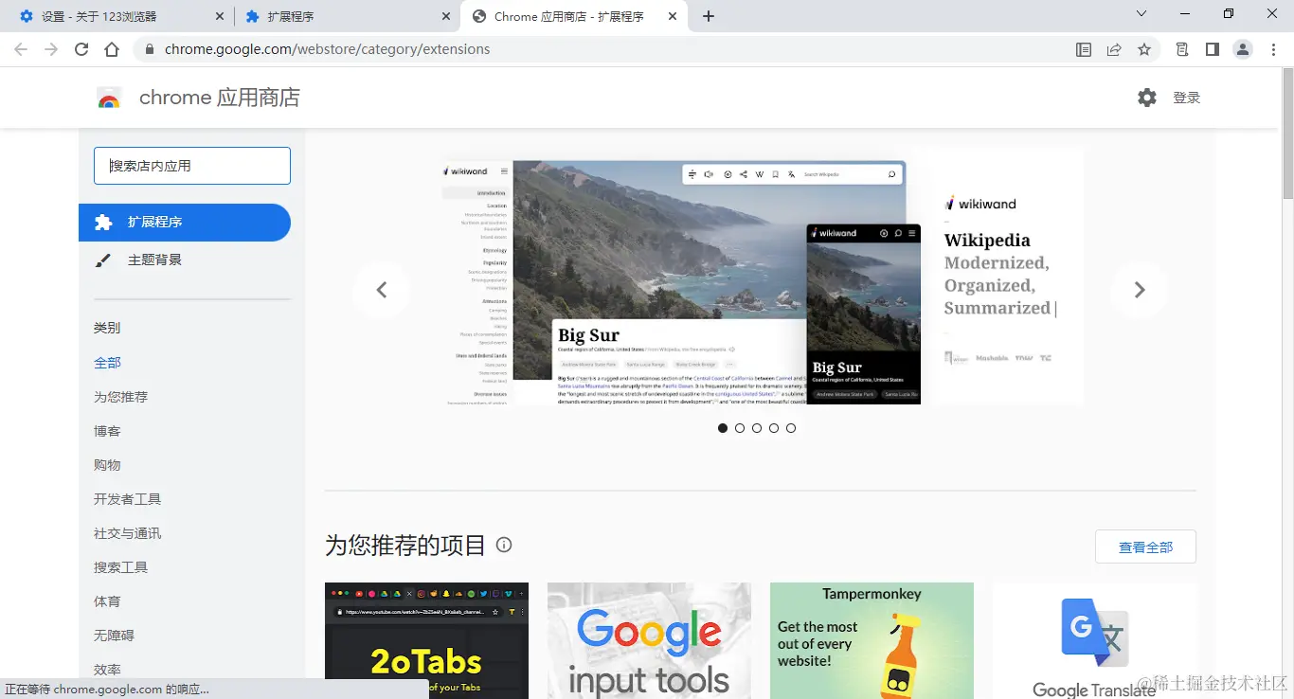Image resolution: width=1294 pixels, height=699 pixels.
Task: Open the Google Translate extension card
Action: [x=1094, y=641]
